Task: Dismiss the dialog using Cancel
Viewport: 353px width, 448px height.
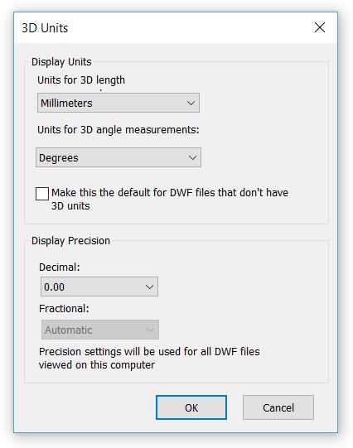Action: coord(278,407)
